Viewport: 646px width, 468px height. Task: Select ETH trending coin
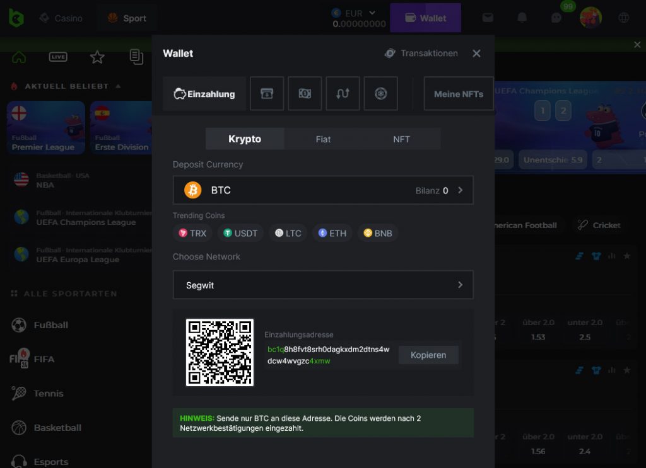[332, 233]
